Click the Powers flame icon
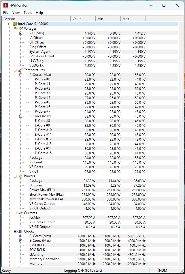Image resolution: width=185 pixels, height=274 pixels. [x=20, y=176]
